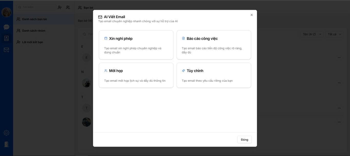Open the contacts book icon in sidebar
The height and width of the screenshot is (156, 350).
[6, 38]
